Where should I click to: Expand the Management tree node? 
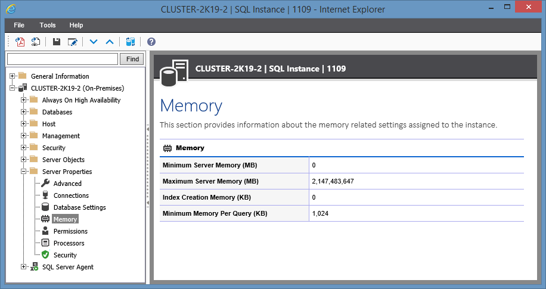23,135
